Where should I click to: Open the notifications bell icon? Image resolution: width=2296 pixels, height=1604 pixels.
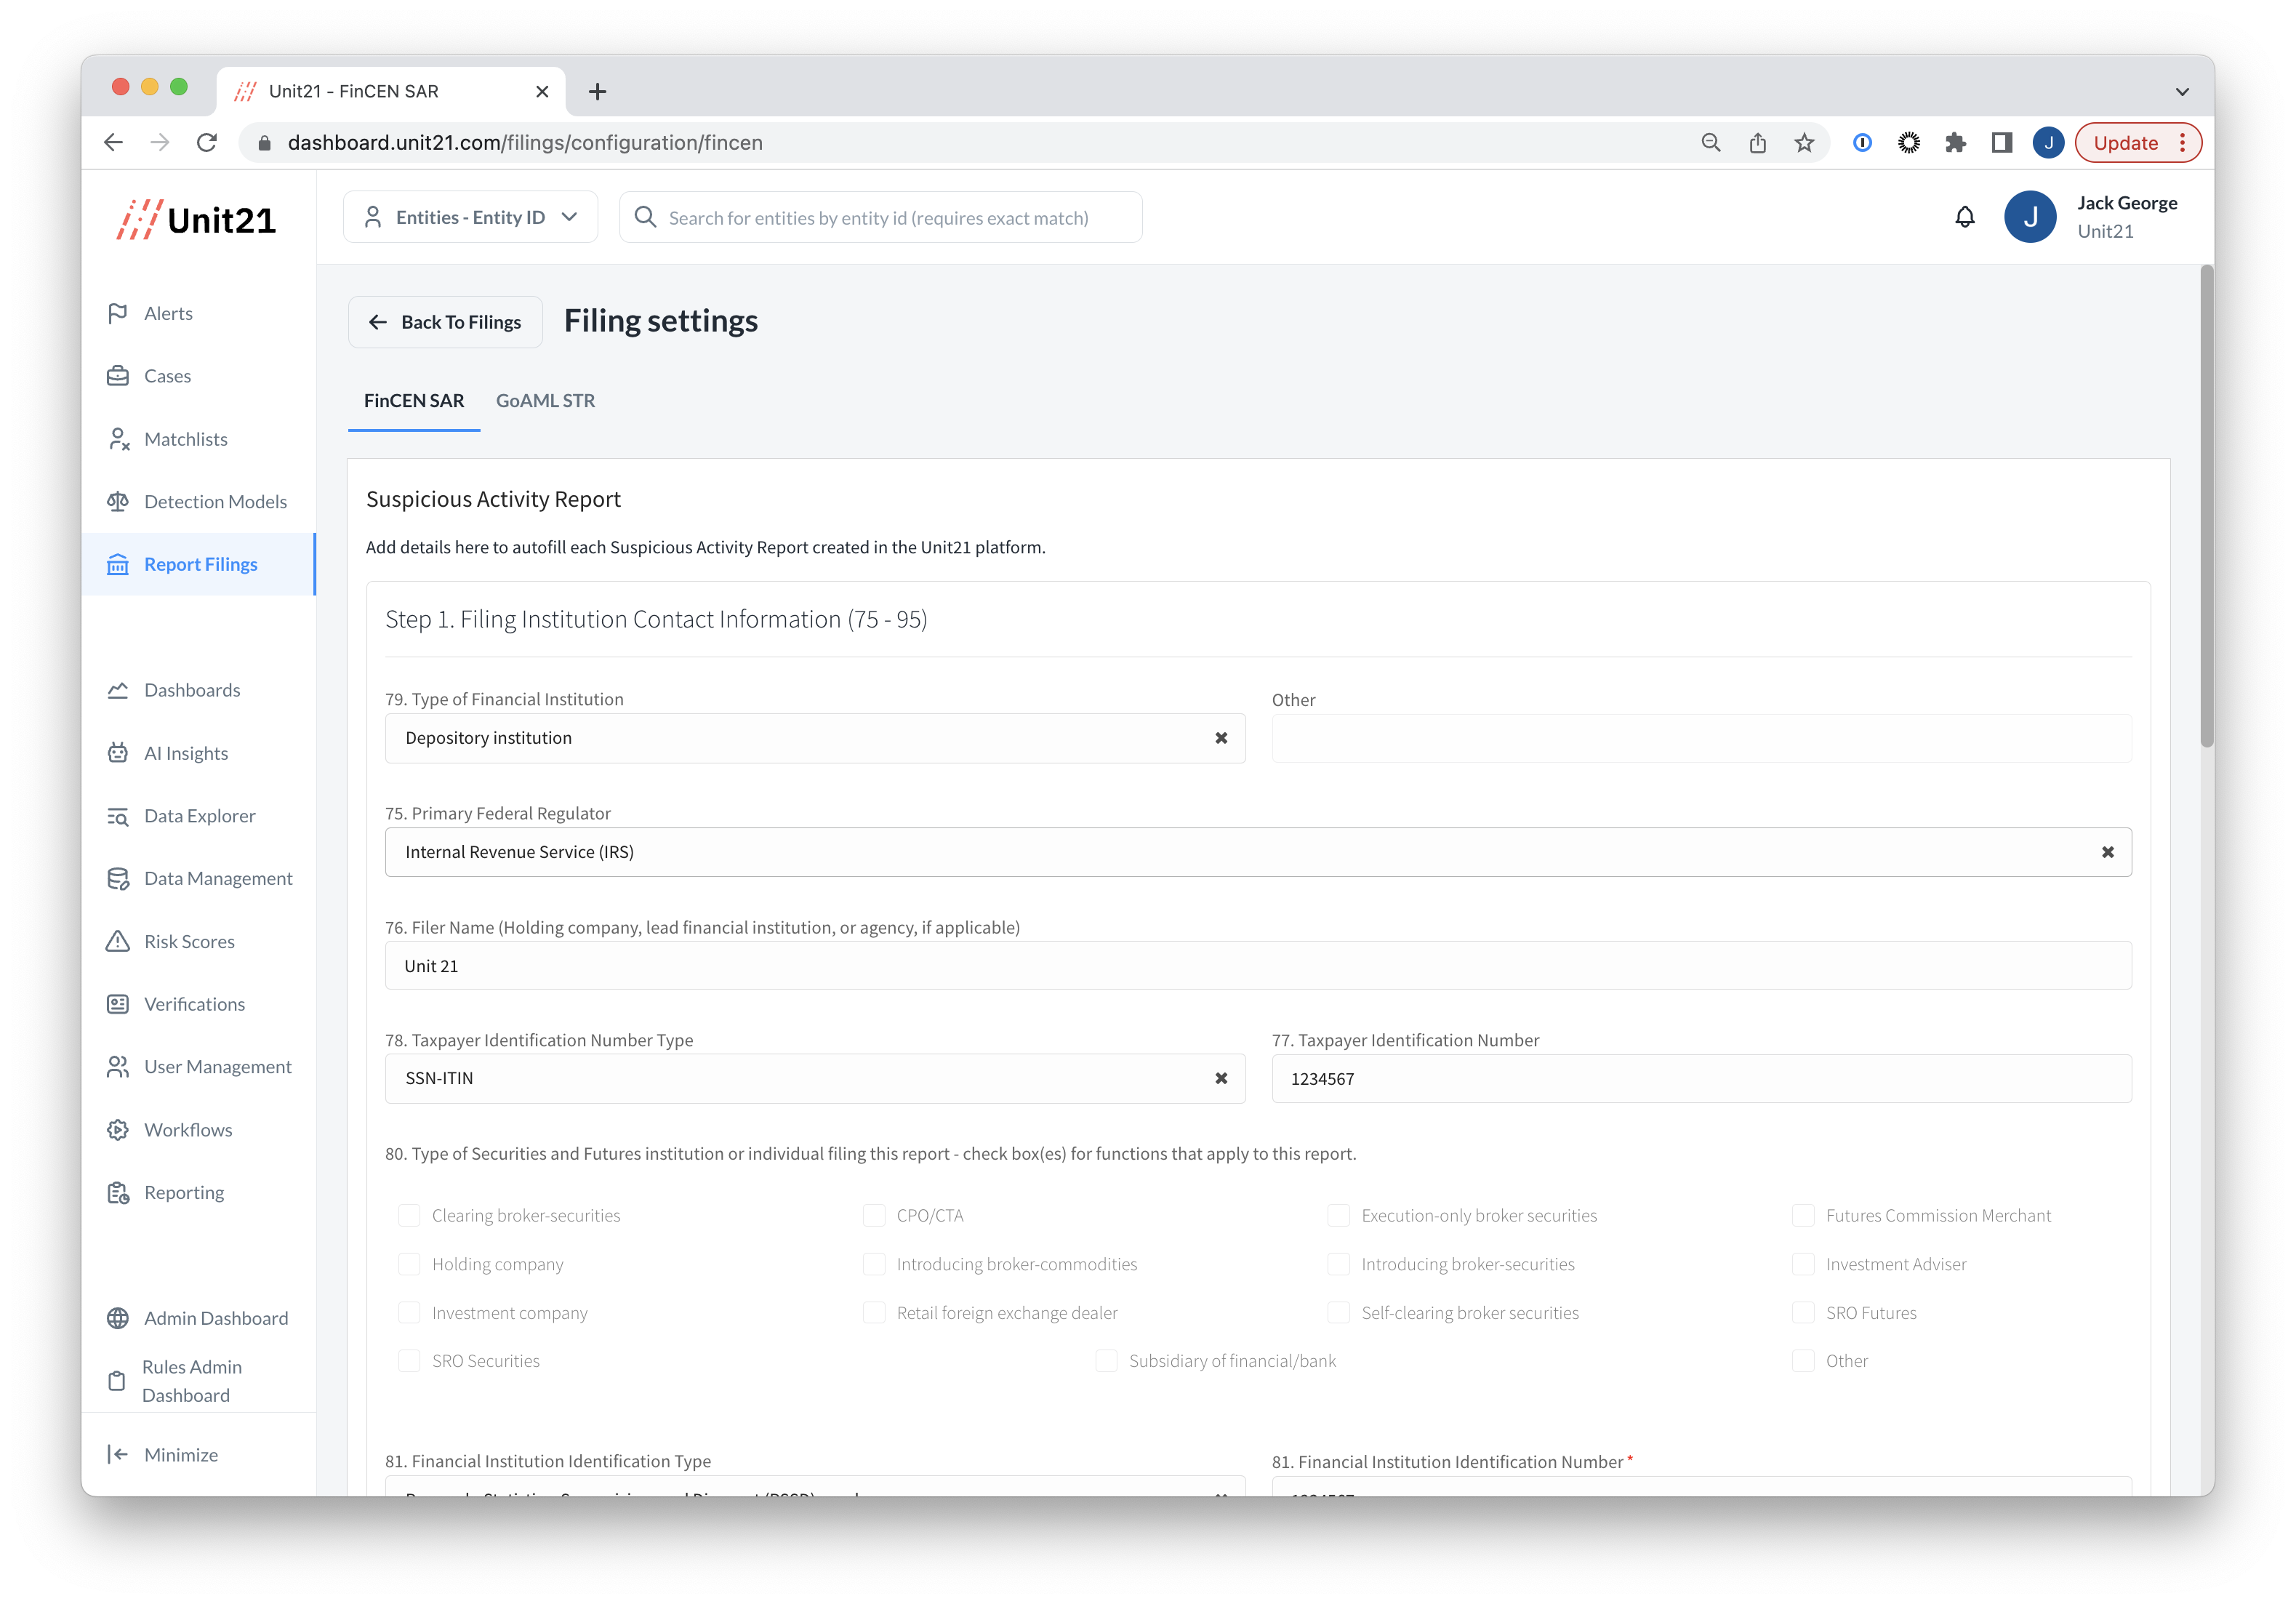1964,217
